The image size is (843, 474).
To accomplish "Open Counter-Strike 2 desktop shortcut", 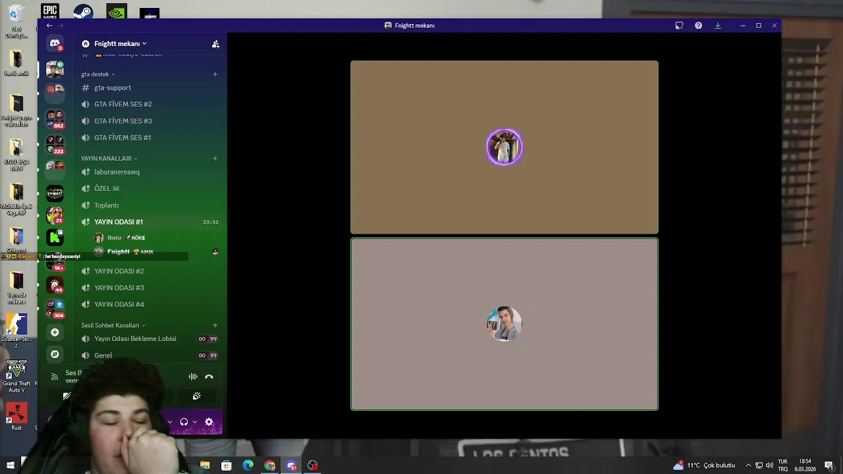I will tap(16, 330).
